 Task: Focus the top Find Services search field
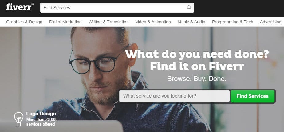tap(117, 8)
